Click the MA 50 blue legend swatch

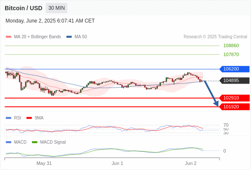[x=69, y=37]
